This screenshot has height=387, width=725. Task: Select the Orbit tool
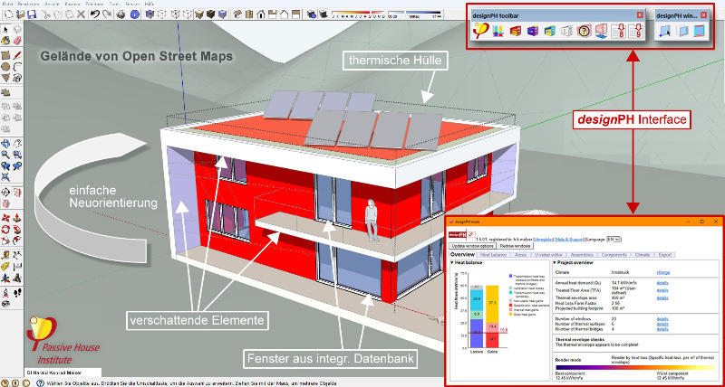[x=5, y=143]
